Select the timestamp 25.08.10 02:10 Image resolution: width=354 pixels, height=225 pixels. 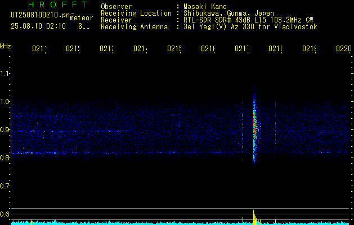(x=38, y=26)
